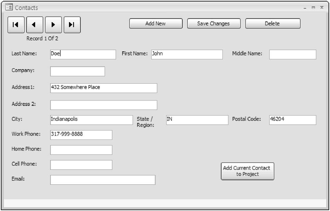Viewport: 330px width, 211px height.
Task: Focus the Email input field
Action: (102, 180)
